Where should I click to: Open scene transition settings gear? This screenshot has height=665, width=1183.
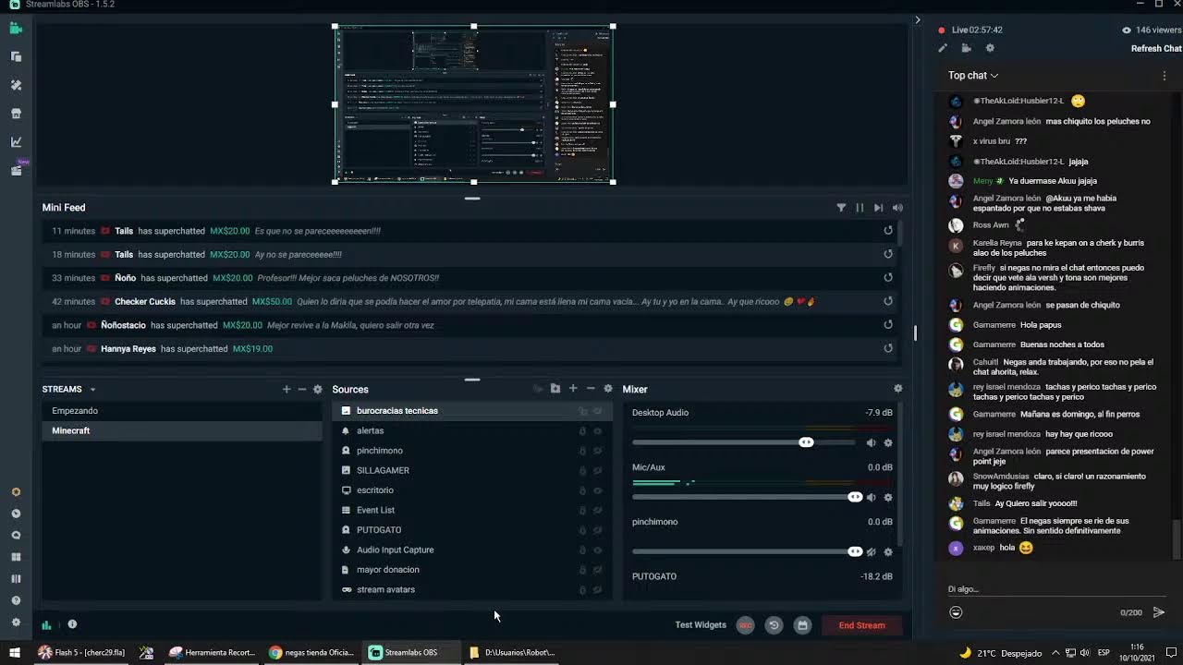pyautogui.click(x=318, y=389)
